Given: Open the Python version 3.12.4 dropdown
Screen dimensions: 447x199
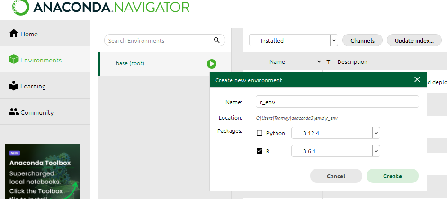Looking at the screenshot, I should coord(376,133).
